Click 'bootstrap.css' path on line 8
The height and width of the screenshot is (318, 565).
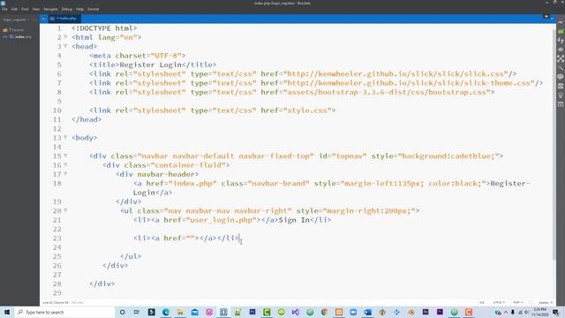pyautogui.click(x=457, y=92)
